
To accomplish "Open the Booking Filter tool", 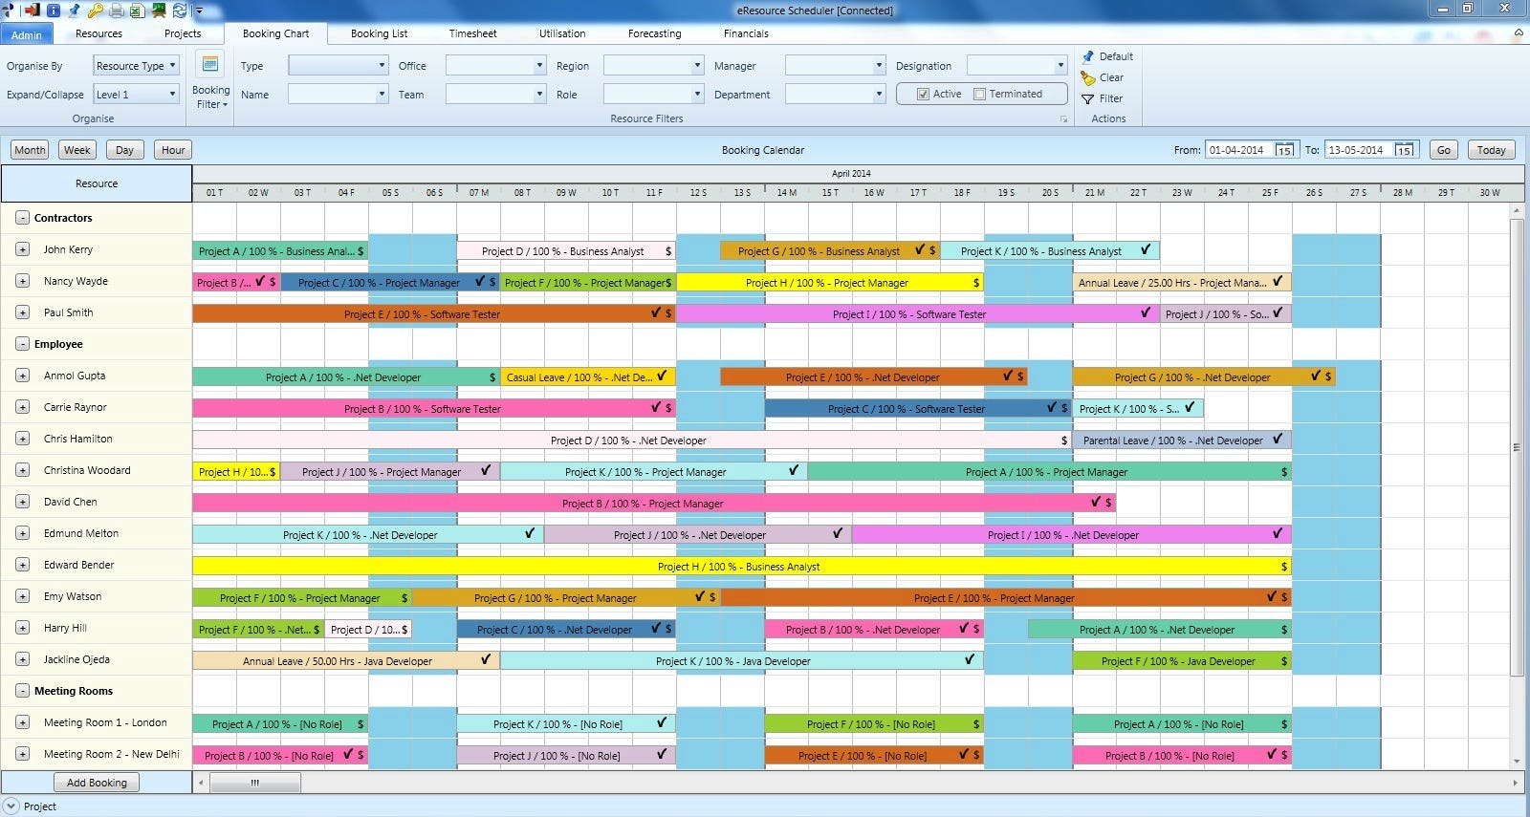I will 210,80.
